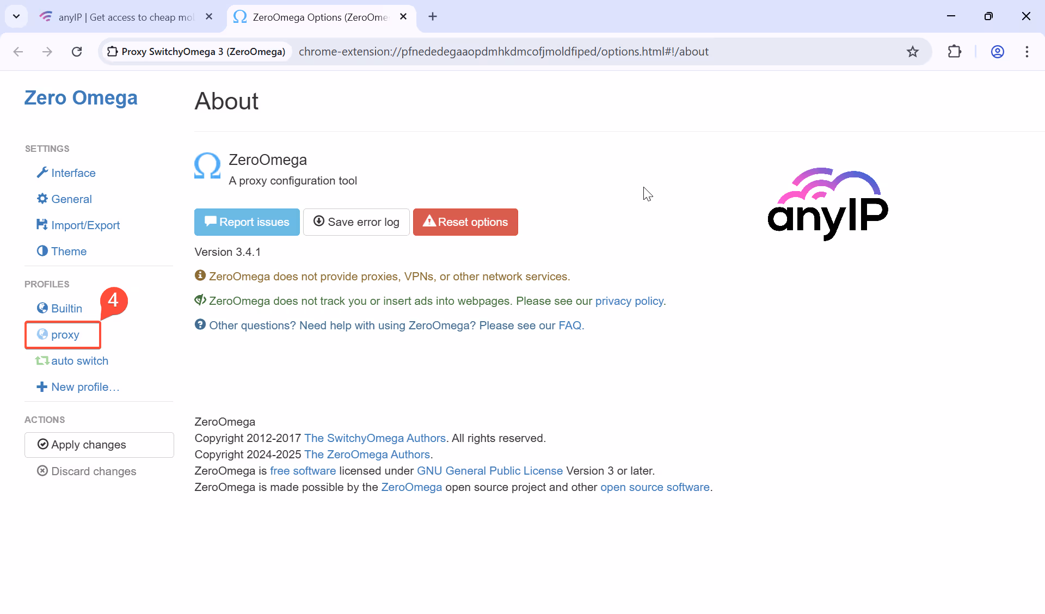
Task: Select the General settings gear icon
Action: 42,199
